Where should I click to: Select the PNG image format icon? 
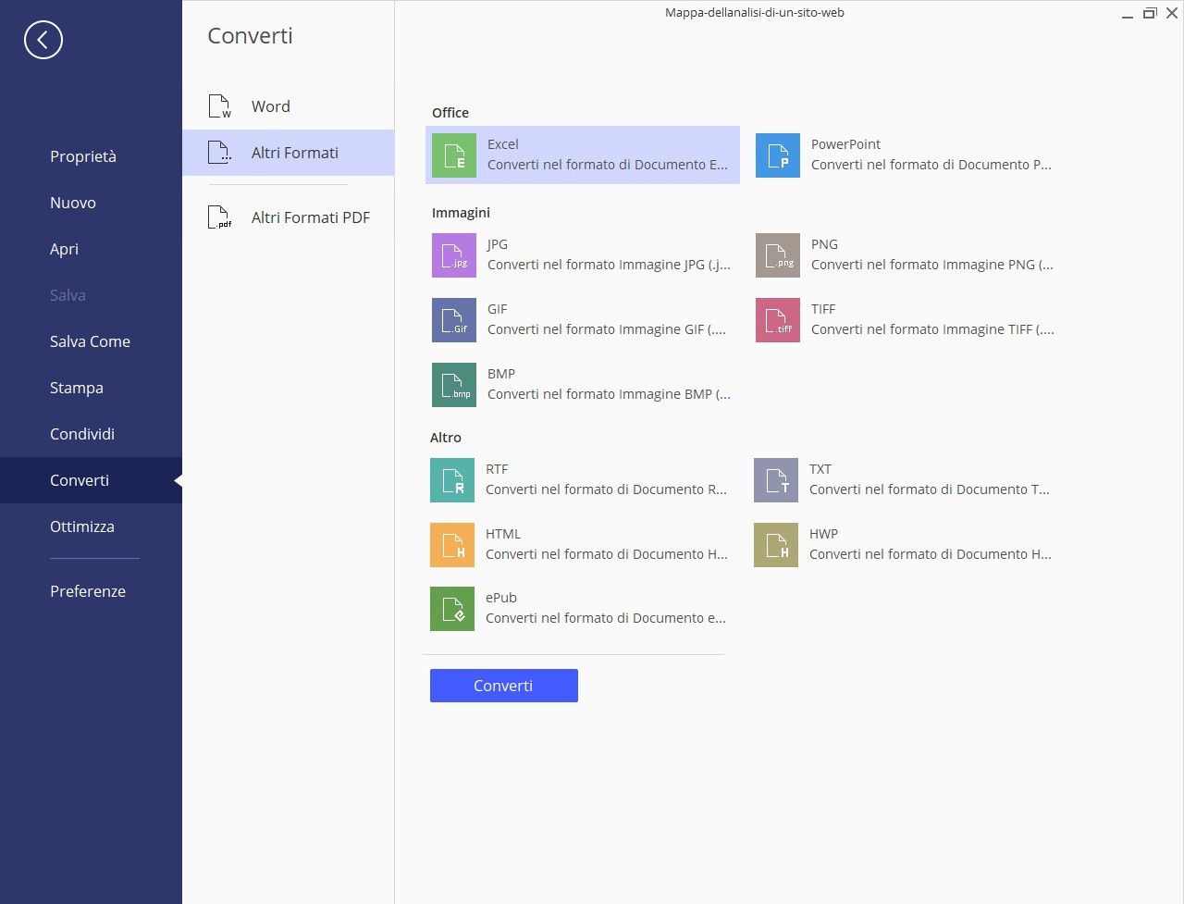(x=778, y=255)
